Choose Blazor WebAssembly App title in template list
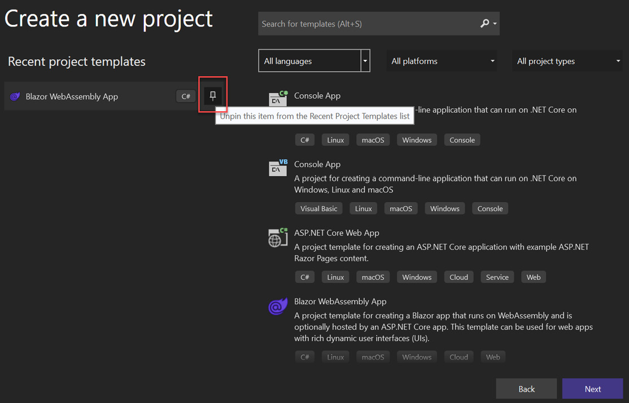Image resolution: width=629 pixels, height=403 pixels. 340,301
